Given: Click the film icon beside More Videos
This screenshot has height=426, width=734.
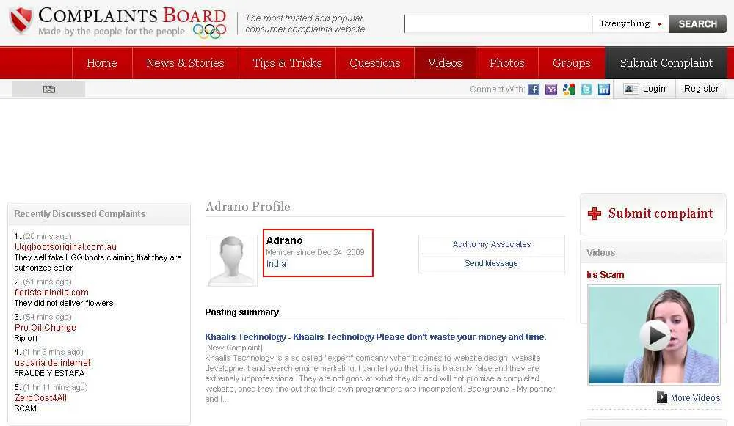Looking at the screenshot, I should 662,397.
